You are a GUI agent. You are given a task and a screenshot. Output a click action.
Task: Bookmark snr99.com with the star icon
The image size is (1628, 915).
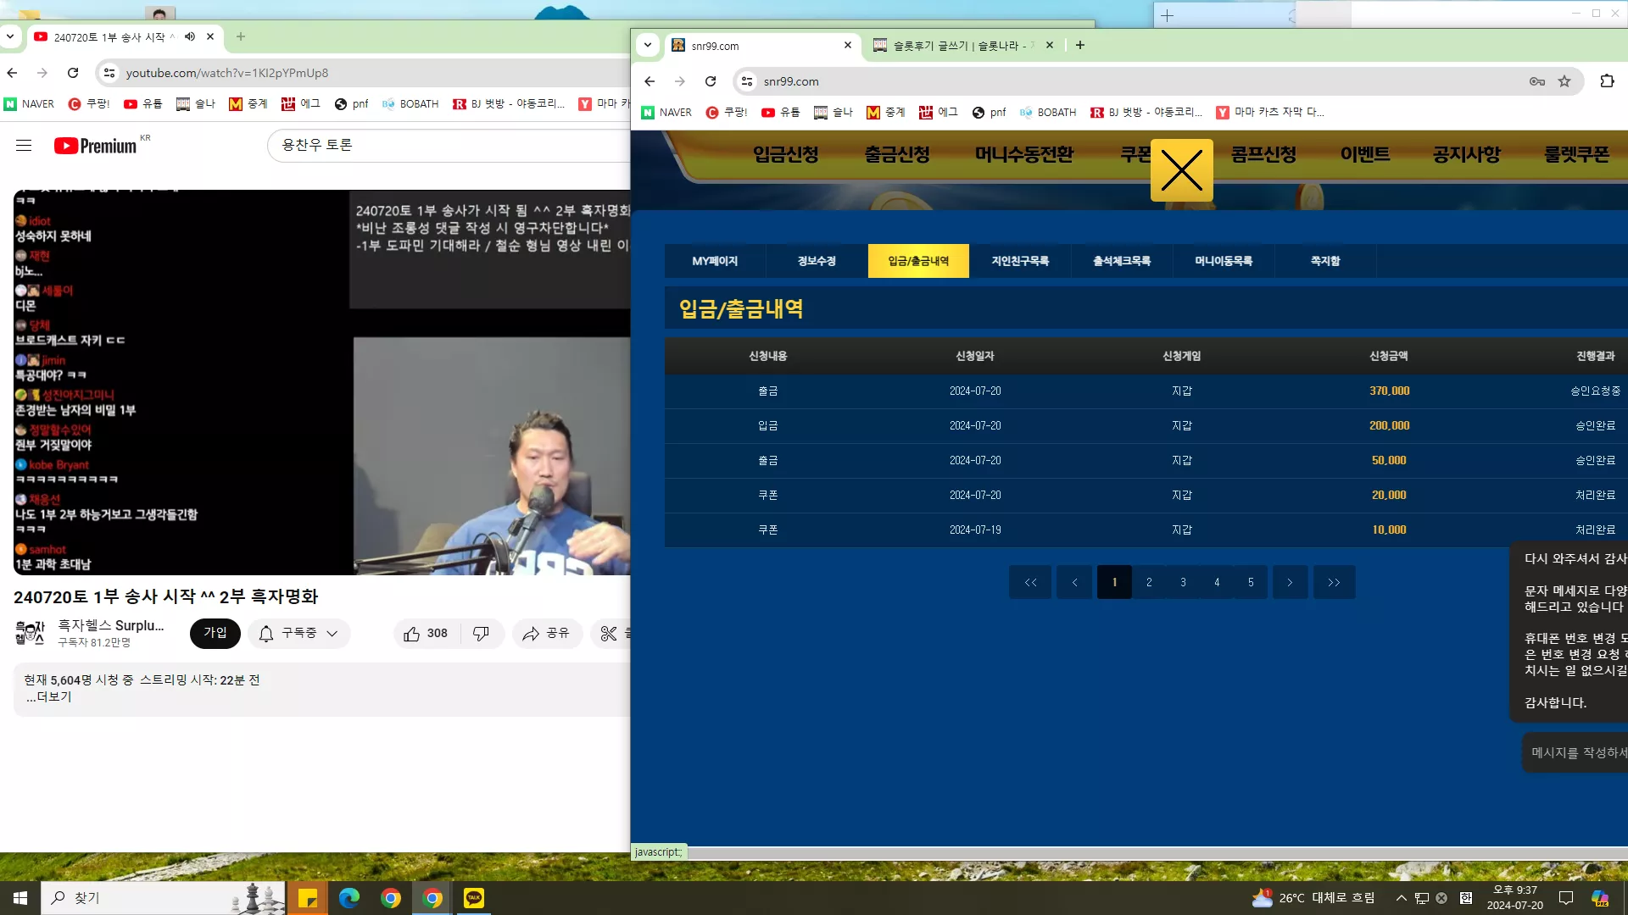pyautogui.click(x=1564, y=81)
